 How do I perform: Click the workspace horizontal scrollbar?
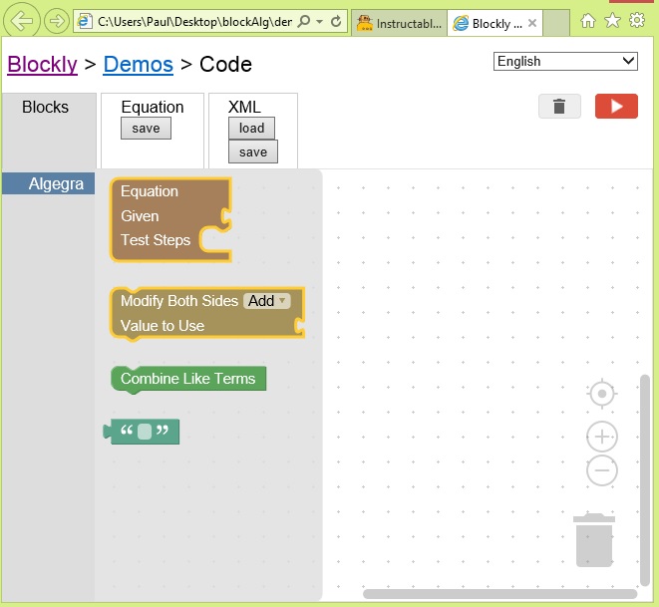pyautogui.click(x=500, y=594)
